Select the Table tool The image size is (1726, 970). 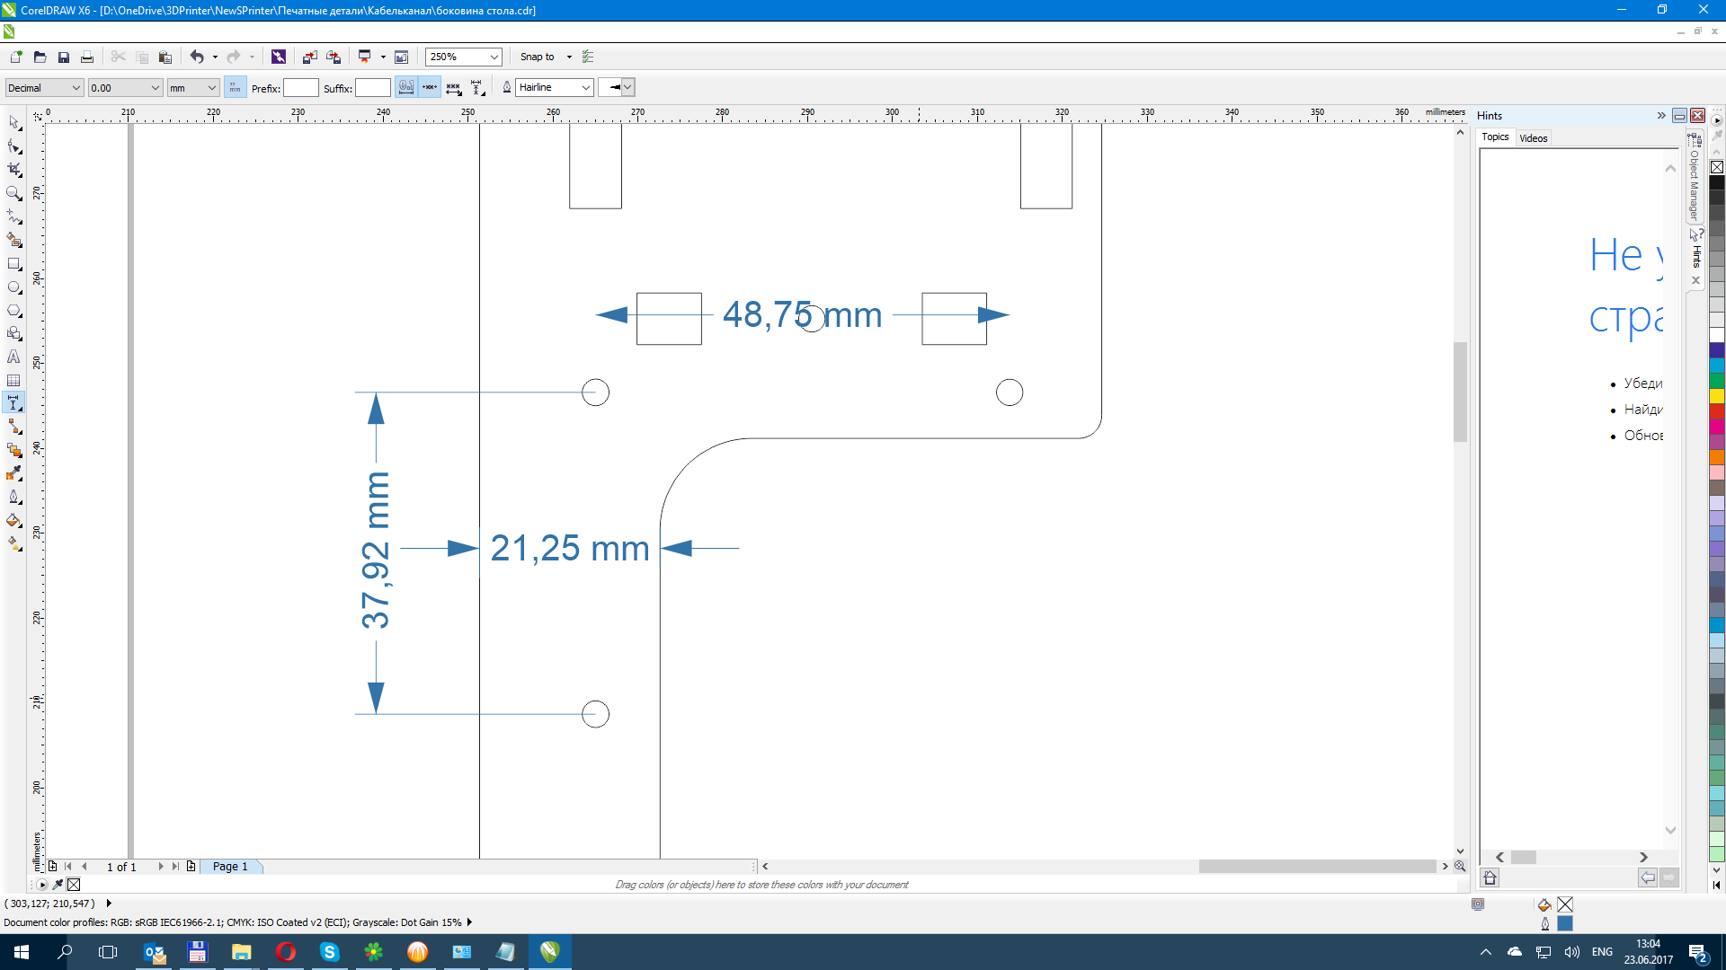pos(13,381)
